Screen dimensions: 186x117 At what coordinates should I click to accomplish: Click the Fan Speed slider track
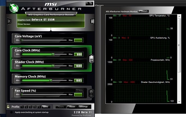44,94
